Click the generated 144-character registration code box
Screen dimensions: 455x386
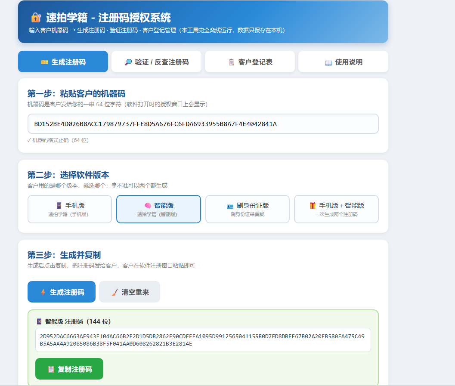[x=203, y=340]
